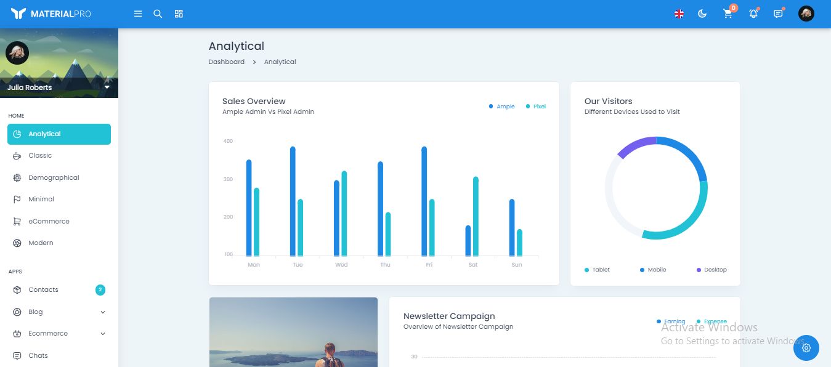Image resolution: width=831 pixels, height=367 pixels.
Task: Open Contacts in the sidebar
Action: pyautogui.click(x=43, y=290)
